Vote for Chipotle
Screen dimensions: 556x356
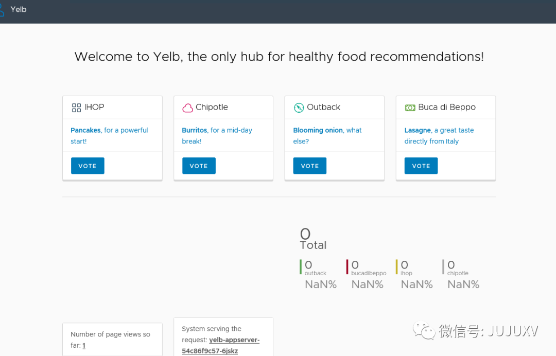point(199,166)
